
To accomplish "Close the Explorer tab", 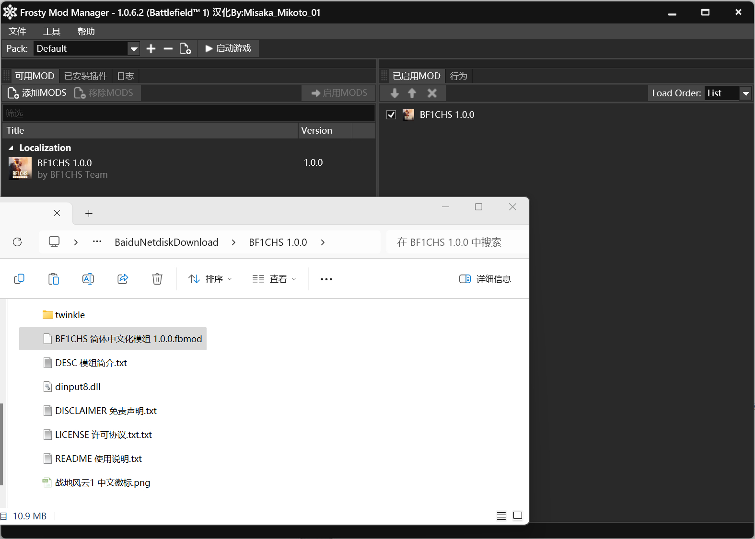I will pos(57,213).
